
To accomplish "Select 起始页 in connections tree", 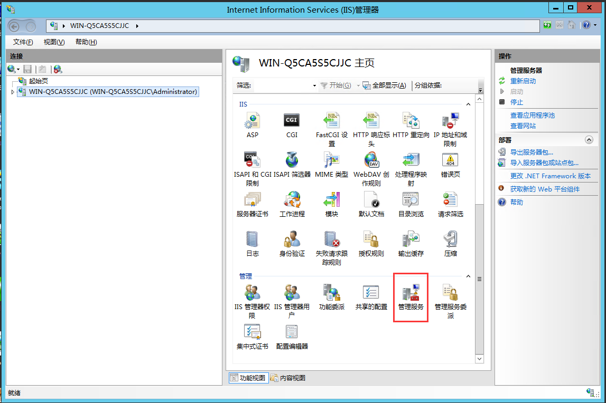I will 38,81.
